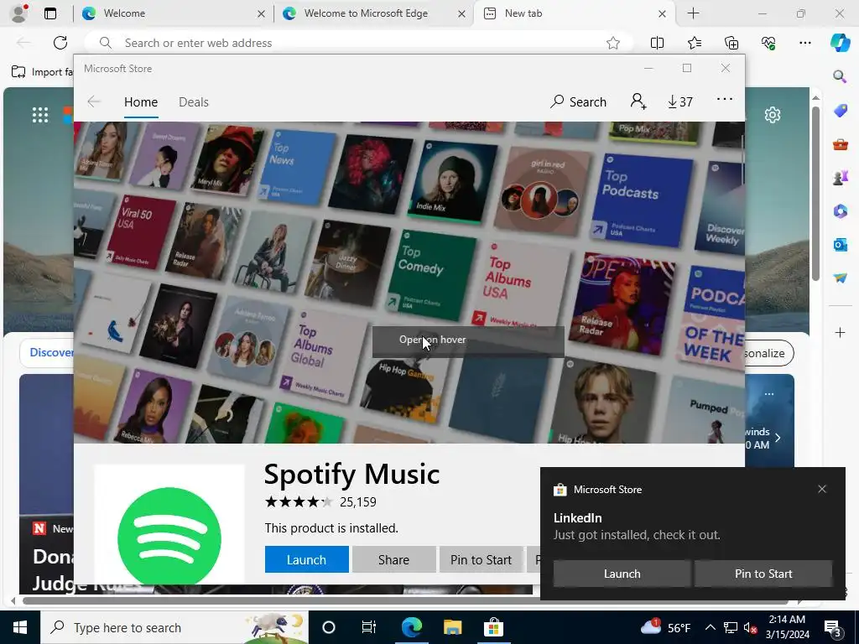Open the 56°F weather widget
The width and height of the screenshot is (859, 644).
[x=665, y=627]
